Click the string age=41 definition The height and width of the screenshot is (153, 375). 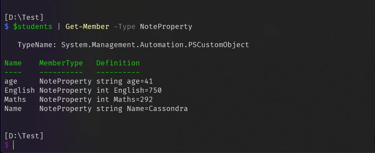click(x=124, y=82)
